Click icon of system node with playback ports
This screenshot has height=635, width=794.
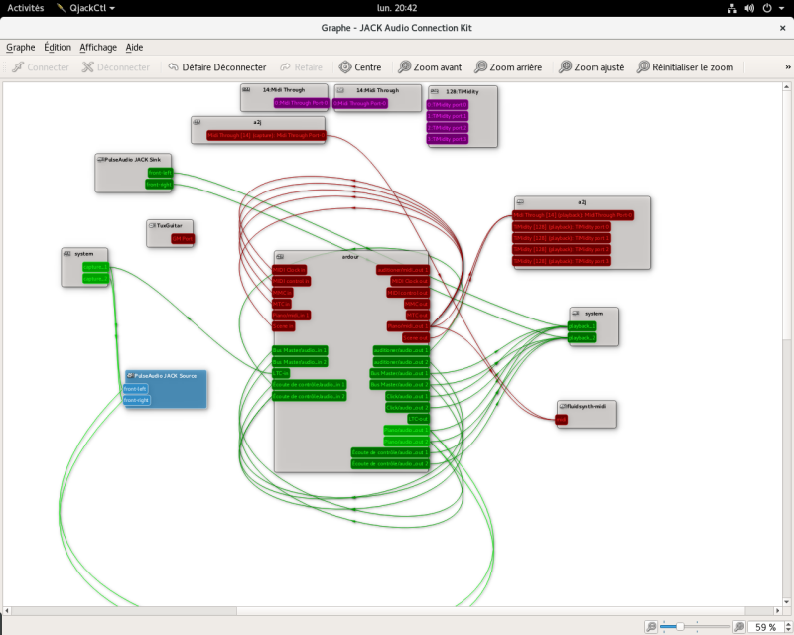576,313
